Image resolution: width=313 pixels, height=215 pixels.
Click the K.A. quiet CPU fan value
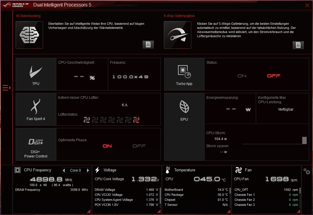(125, 105)
